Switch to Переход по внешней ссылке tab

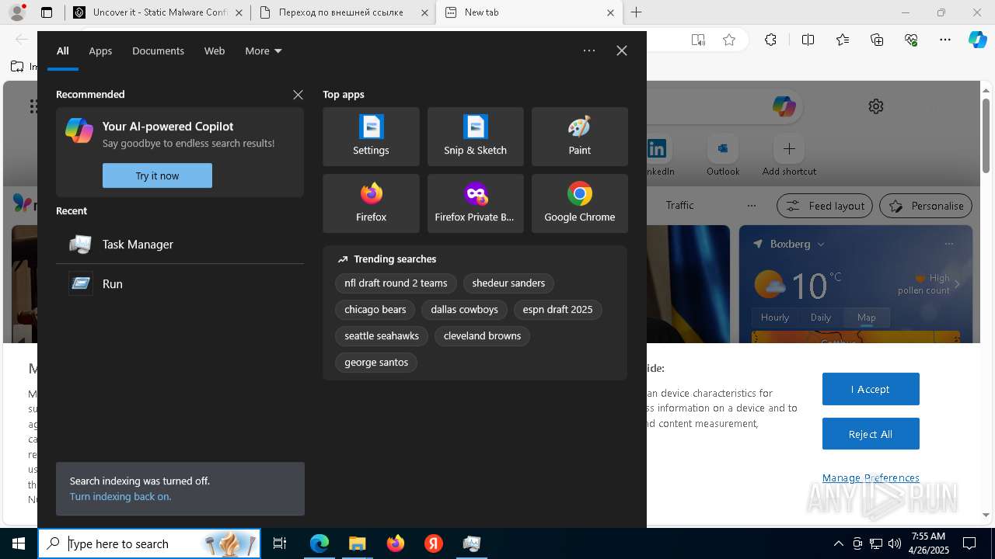[x=343, y=12]
